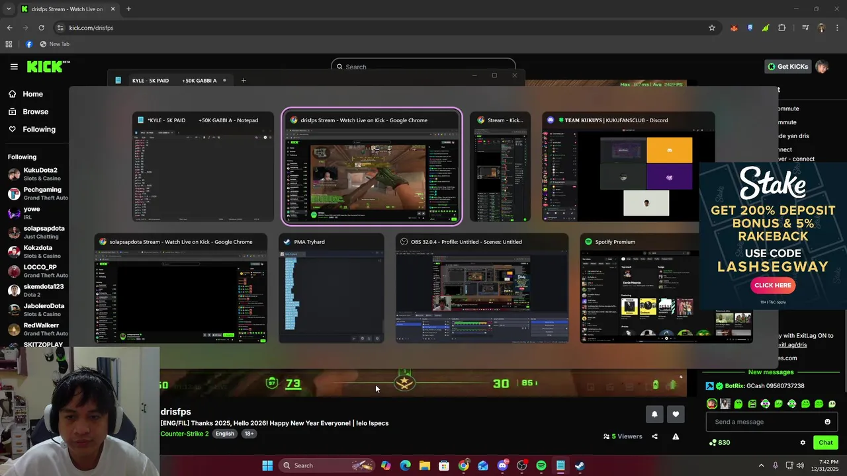Viewport: 847px width, 476px height.
Task: Switch to PMA Tryhard window thumbnail
Action: tap(332, 288)
